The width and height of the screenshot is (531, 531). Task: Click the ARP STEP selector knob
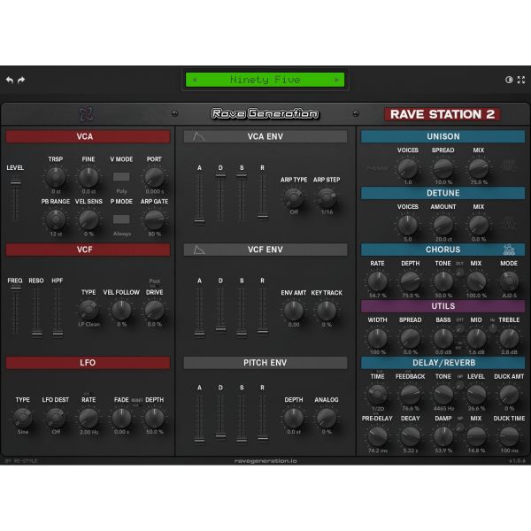[327, 197]
